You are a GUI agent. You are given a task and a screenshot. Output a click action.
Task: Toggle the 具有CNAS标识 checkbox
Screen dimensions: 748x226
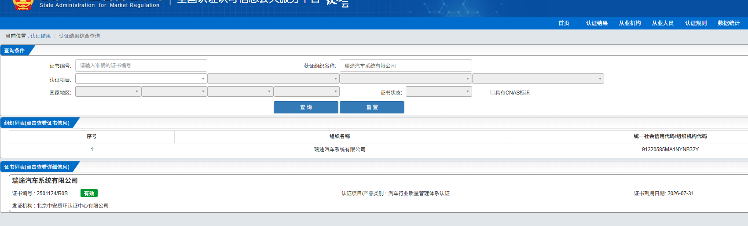tap(492, 92)
